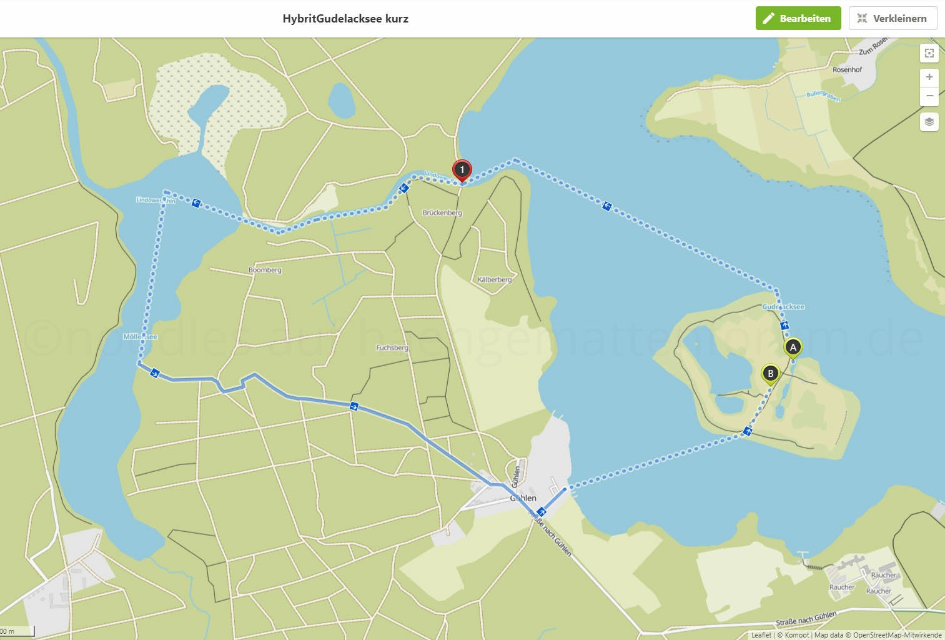The width and height of the screenshot is (945, 640).
Task: Open the Komoot attribution link
Action: click(x=796, y=635)
